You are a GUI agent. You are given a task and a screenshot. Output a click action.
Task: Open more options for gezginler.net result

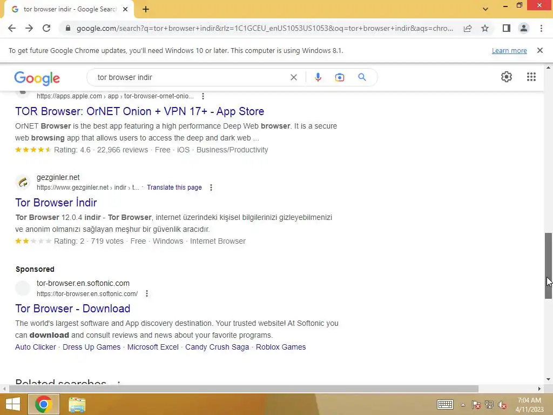[211, 188]
